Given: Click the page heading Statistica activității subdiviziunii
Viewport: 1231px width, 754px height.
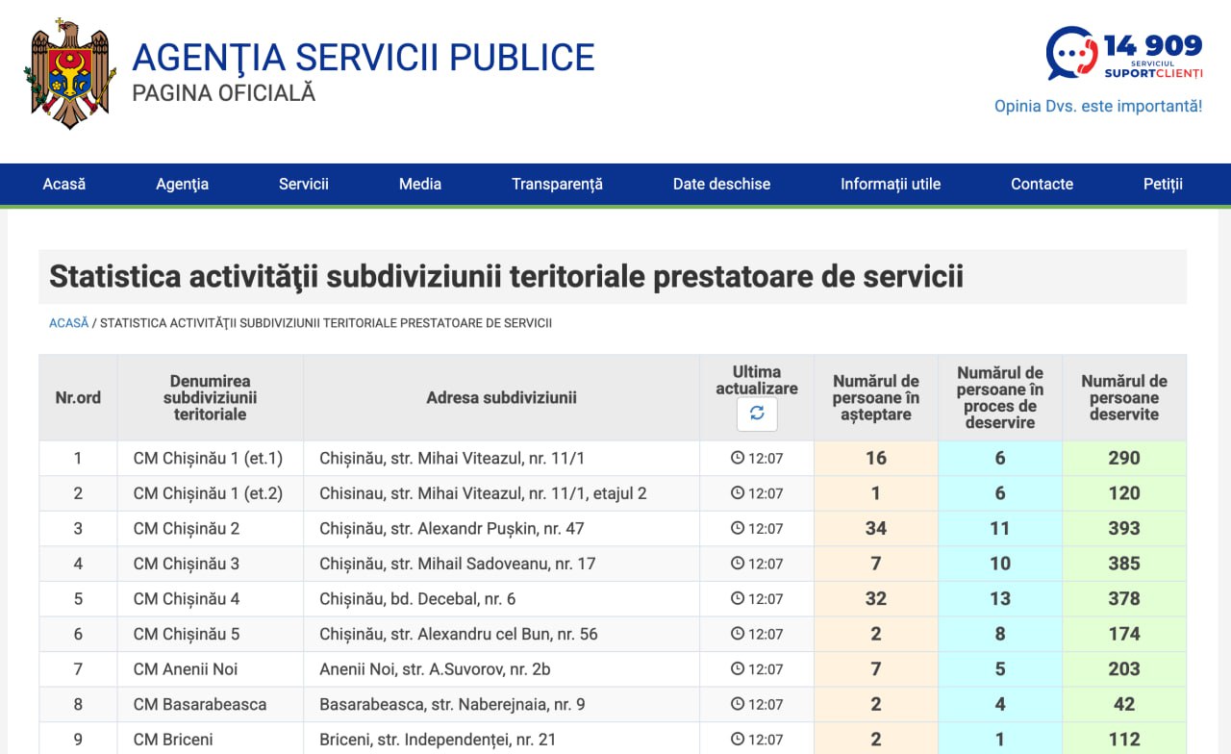Looking at the screenshot, I should [506, 277].
